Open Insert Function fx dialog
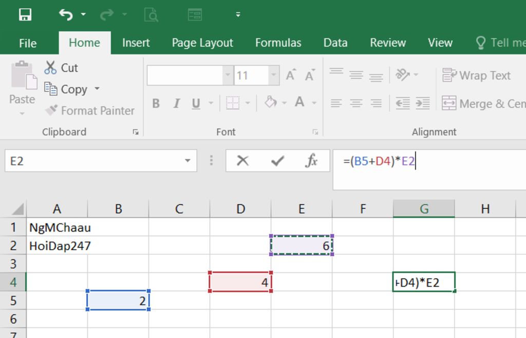The image size is (526, 338). 311,161
